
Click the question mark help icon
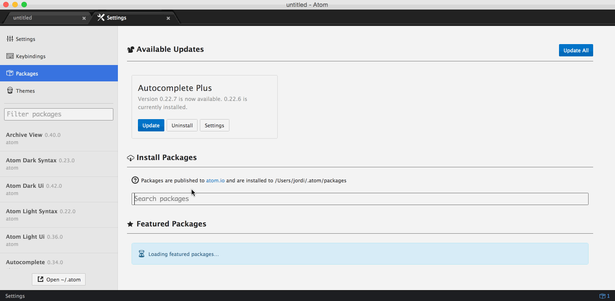135,180
